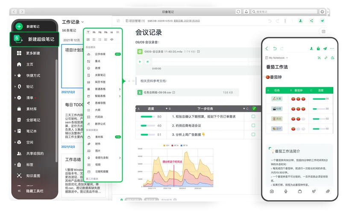Toggle the green checkbox in table header

[254, 109]
